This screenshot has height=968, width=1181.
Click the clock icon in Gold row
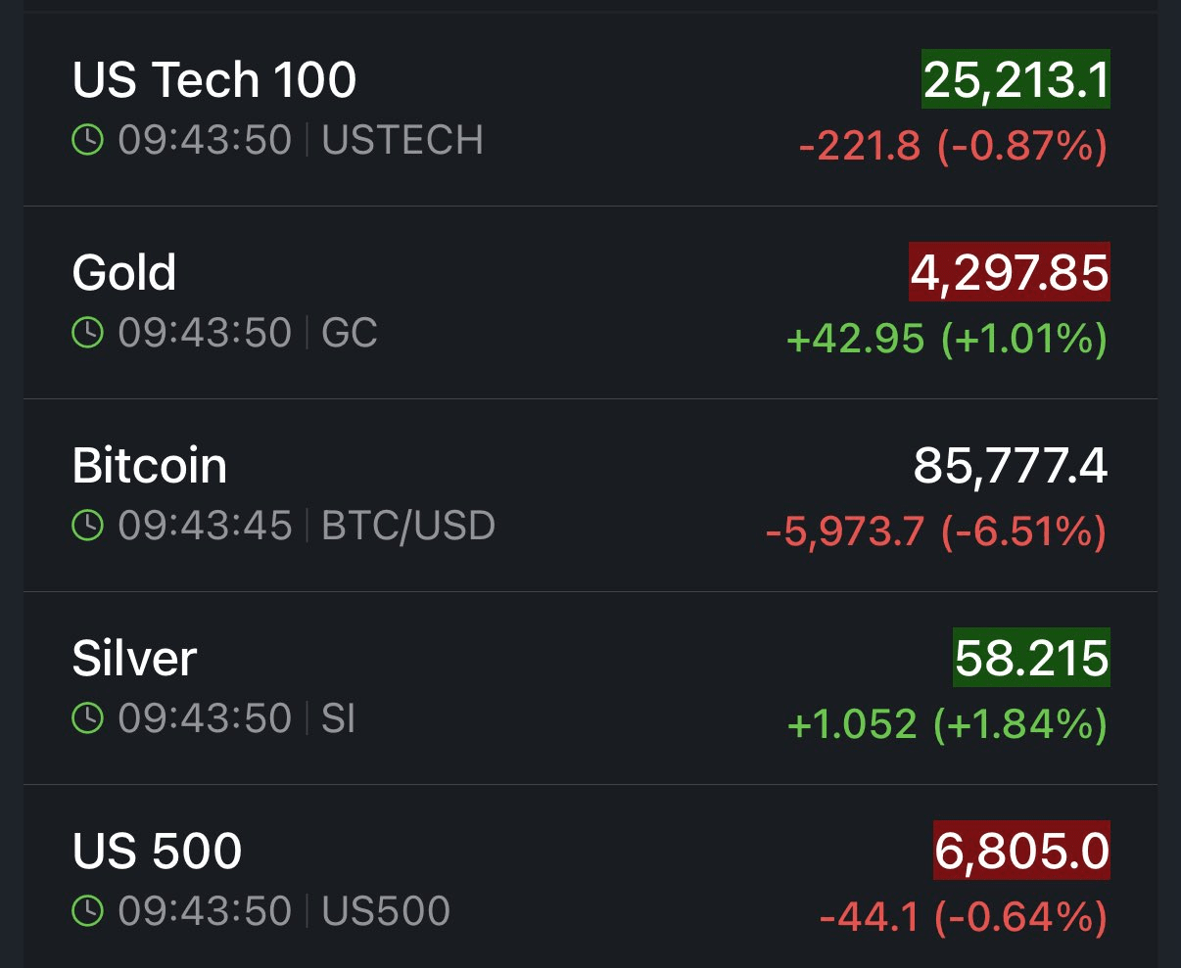(x=87, y=334)
